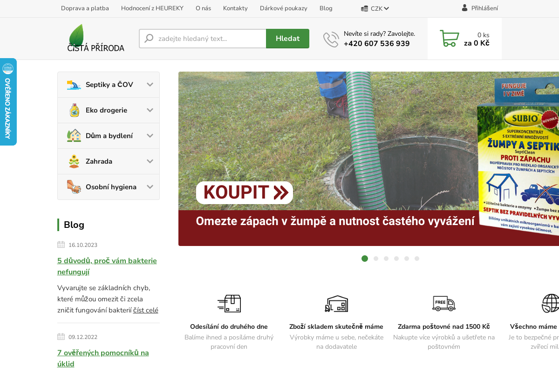Viewport: 559px width, 372px height.
Task: Expand the Septiky a ČOV chevron
Action: (150, 85)
